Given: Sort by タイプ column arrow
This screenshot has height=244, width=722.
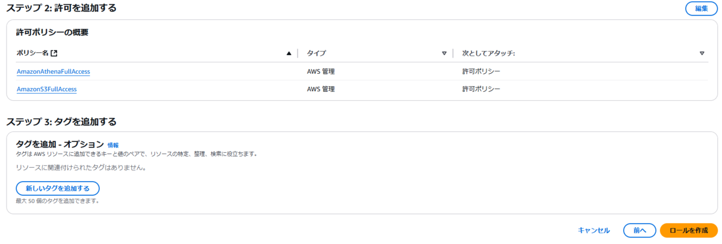Looking at the screenshot, I should tap(444, 53).
